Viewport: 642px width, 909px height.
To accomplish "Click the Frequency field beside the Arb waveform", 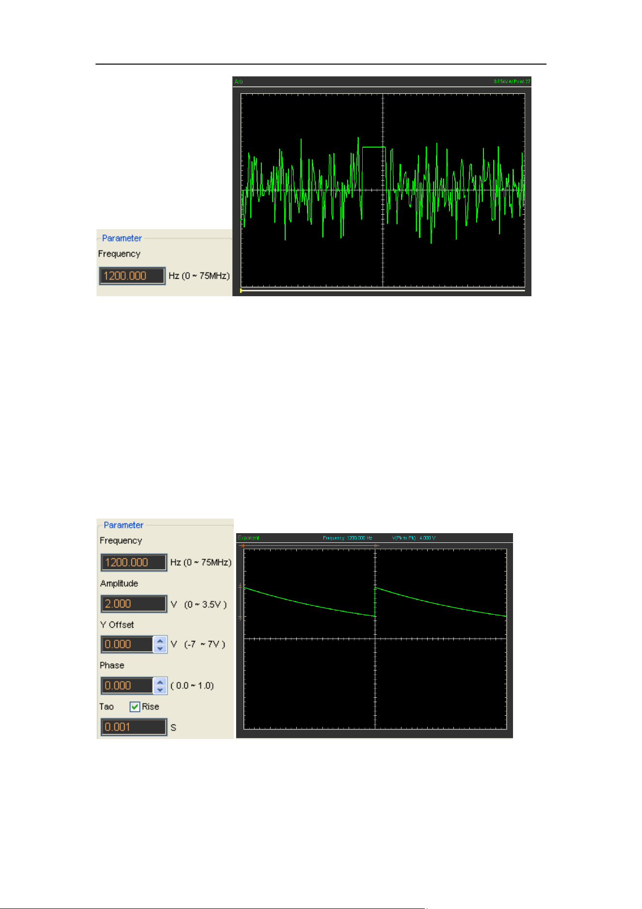I will pos(132,276).
